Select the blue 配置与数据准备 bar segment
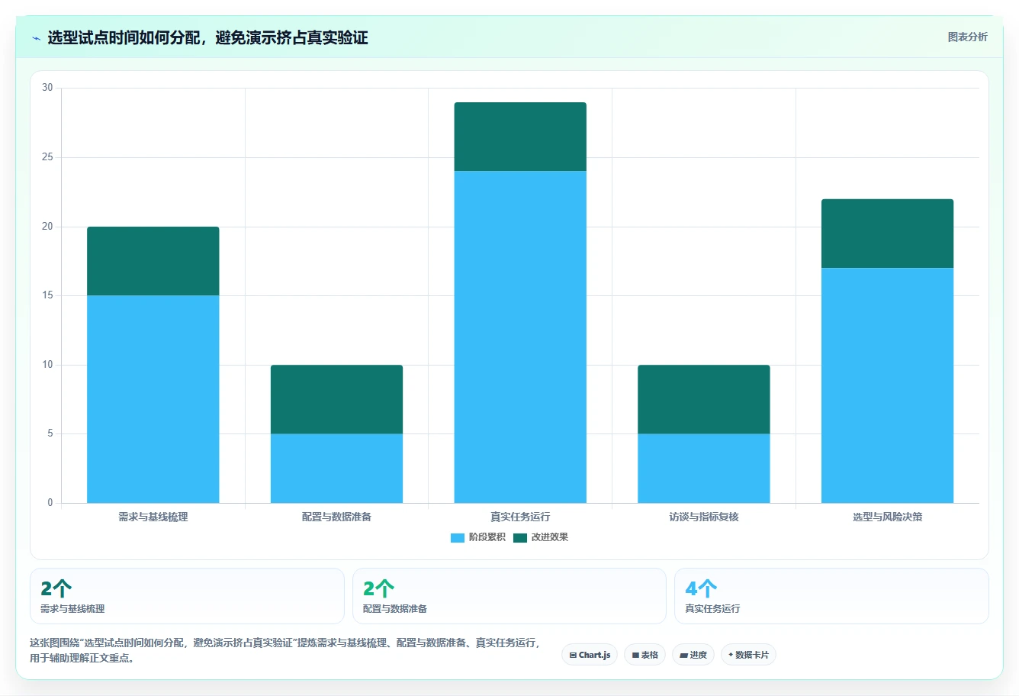This screenshot has height=696, width=1019. pos(336,469)
